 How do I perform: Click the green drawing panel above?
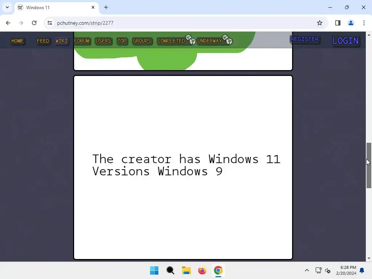point(183,51)
